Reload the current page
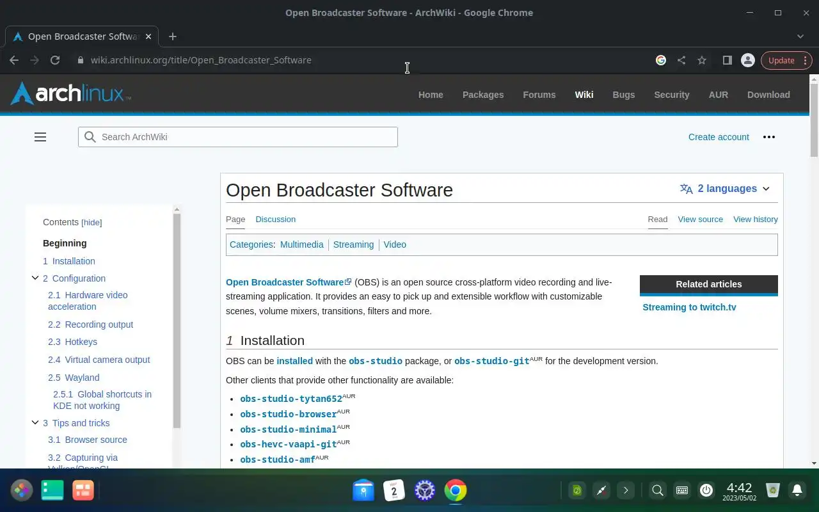 coord(55,60)
